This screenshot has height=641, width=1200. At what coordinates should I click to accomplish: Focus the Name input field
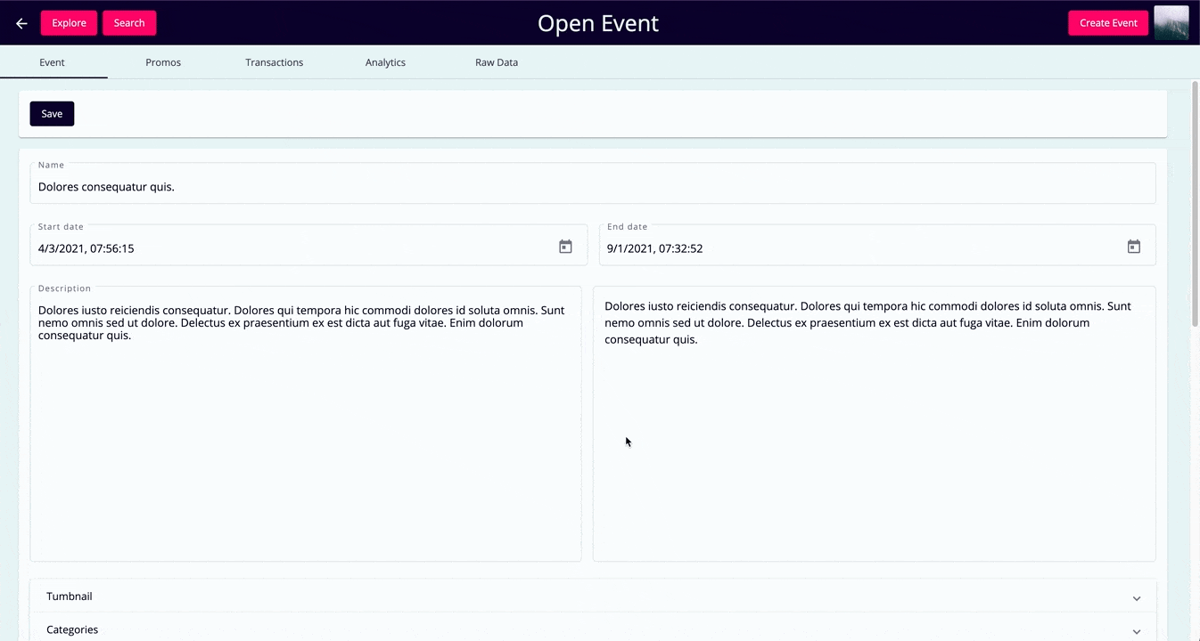pyautogui.click(x=593, y=183)
